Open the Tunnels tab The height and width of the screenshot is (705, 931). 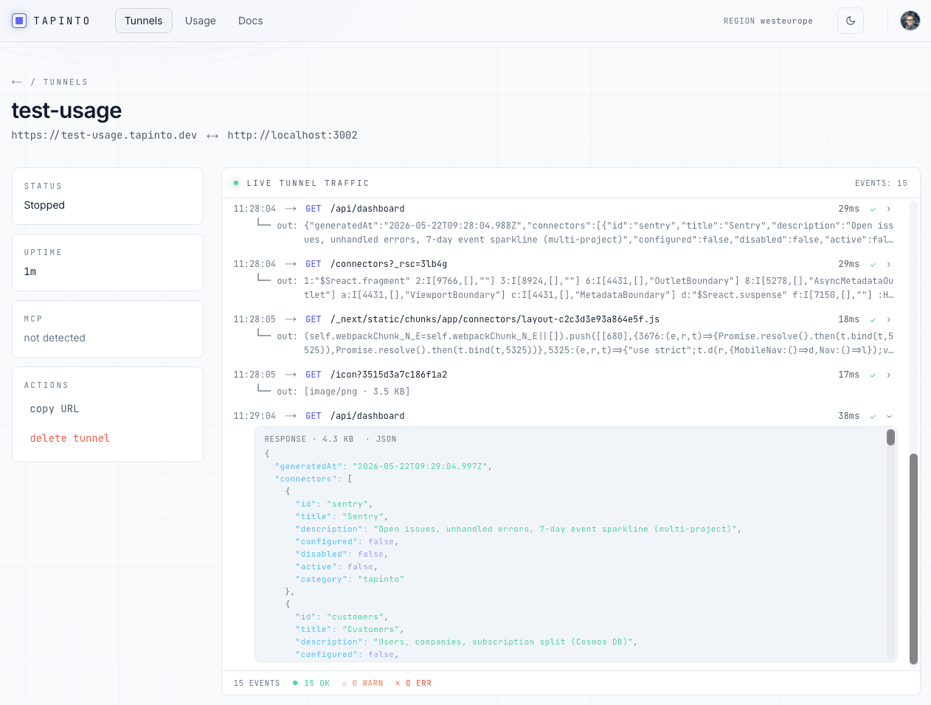pyautogui.click(x=143, y=21)
